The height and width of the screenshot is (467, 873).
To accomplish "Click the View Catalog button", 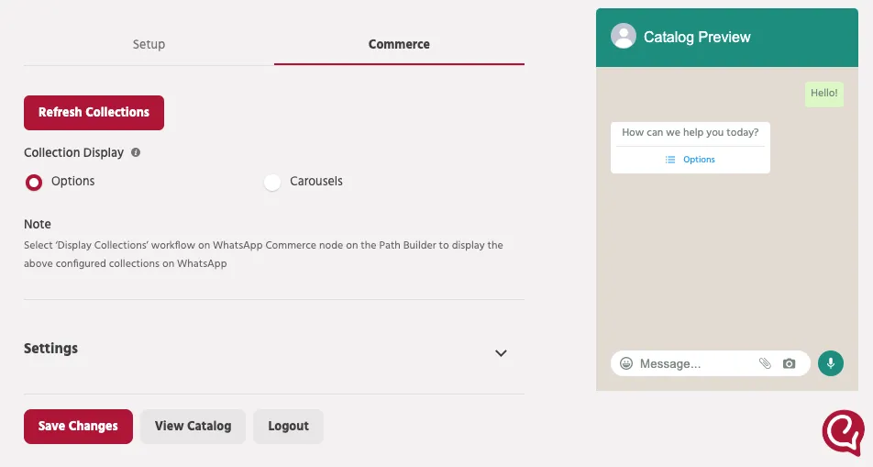I will 193,427.
